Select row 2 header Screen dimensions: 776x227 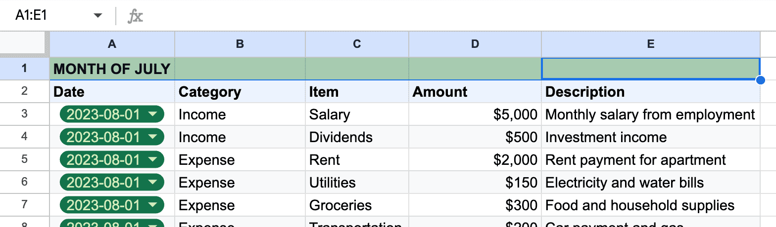pyautogui.click(x=25, y=91)
